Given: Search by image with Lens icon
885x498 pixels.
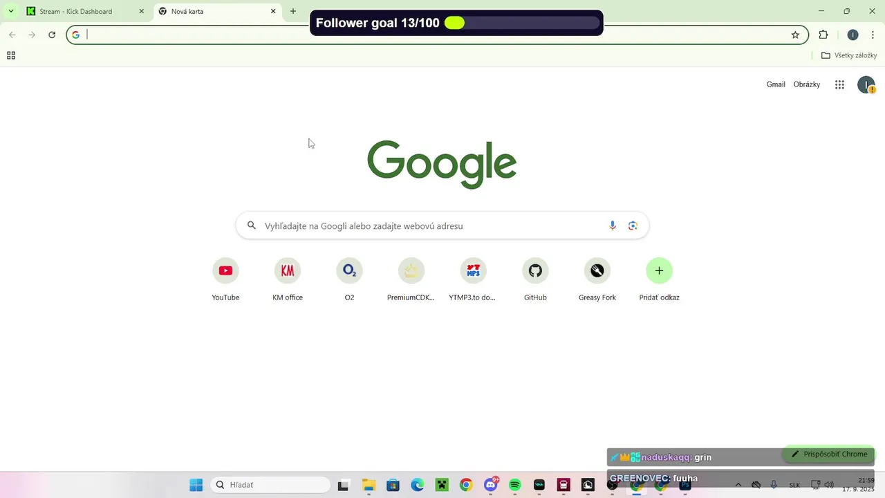Looking at the screenshot, I should click(x=633, y=225).
